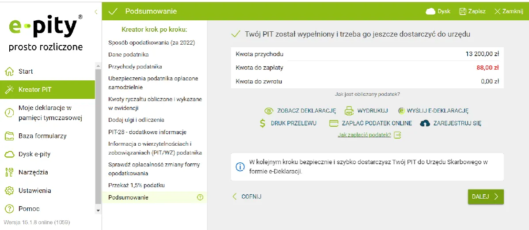
Task: Collapse the sidebar with the chevron arrow
Action: point(96,12)
